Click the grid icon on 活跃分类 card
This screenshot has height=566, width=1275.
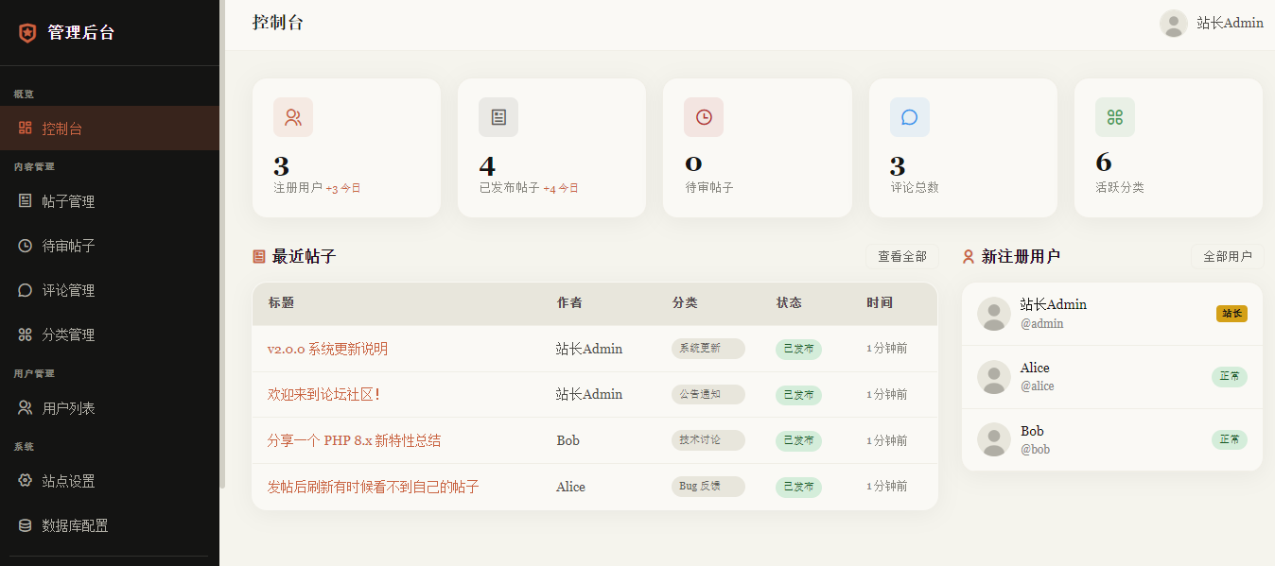tap(1115, 117)
